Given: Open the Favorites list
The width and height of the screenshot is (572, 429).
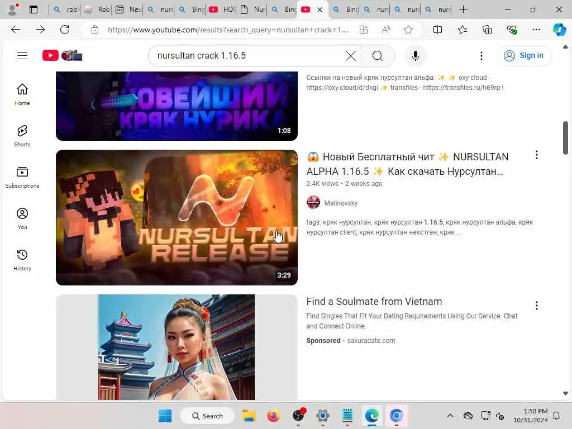Looking at the screenshot, I should coord(462,30).
